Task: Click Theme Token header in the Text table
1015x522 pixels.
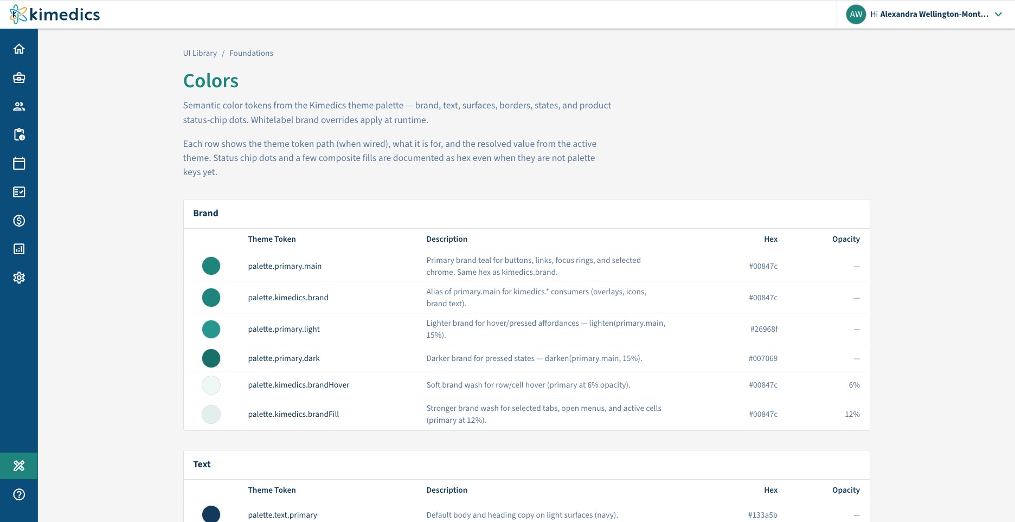Action: (272, 490)
